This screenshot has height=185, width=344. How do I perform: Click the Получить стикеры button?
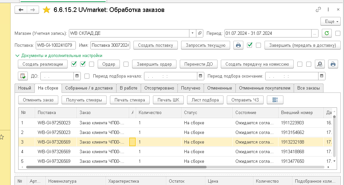coord(84,100)
